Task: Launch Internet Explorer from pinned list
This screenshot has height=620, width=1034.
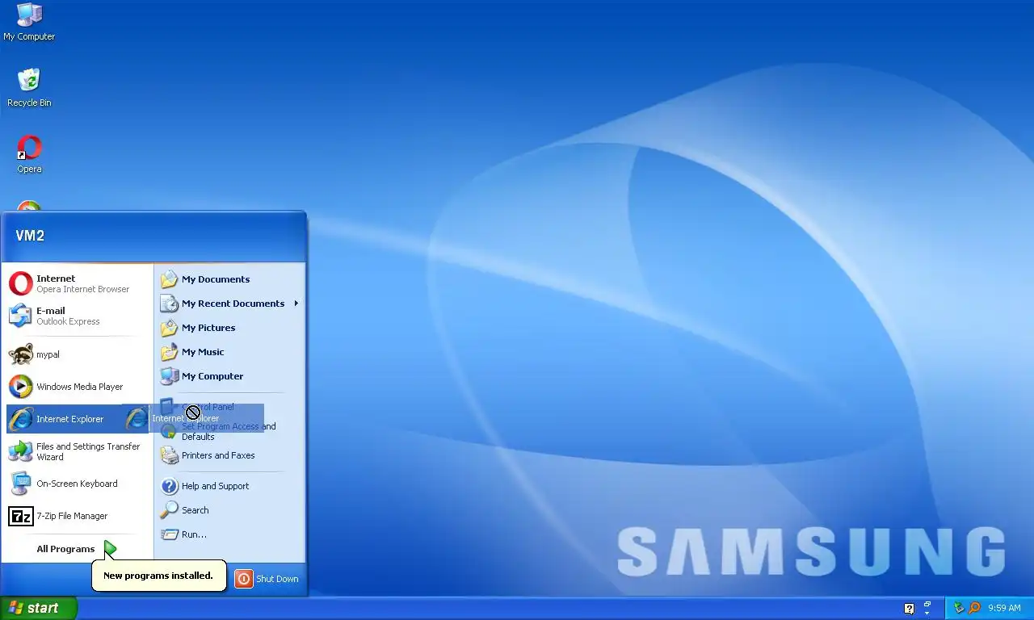Action: 78,419
